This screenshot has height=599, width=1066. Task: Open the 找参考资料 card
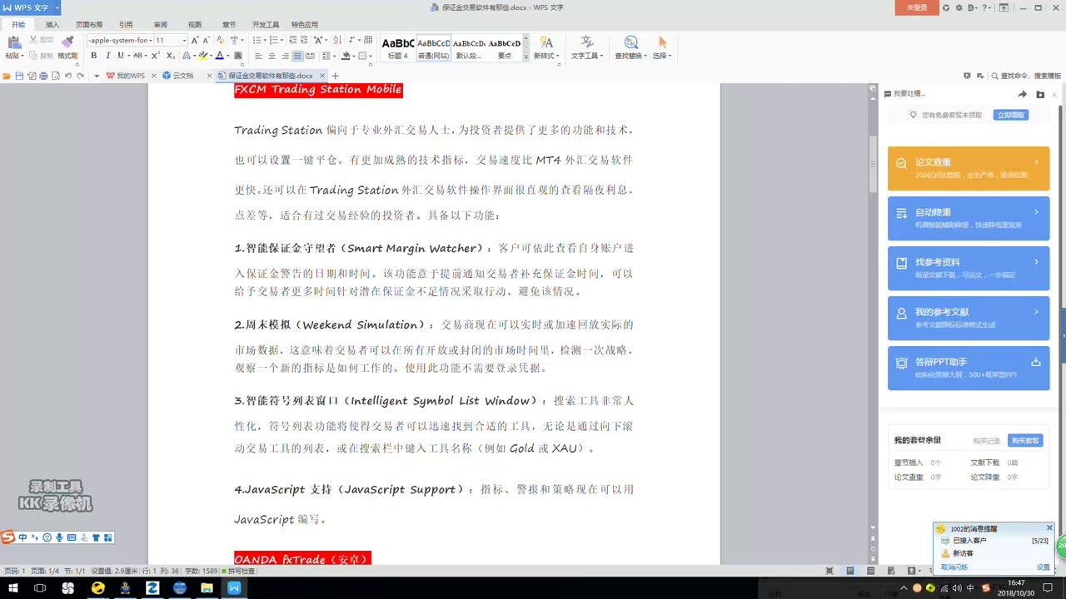[x=969, y=268]
